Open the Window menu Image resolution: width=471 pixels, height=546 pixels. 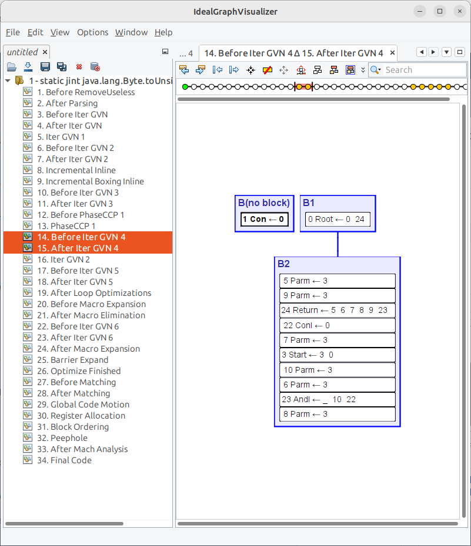pos(131,32)
